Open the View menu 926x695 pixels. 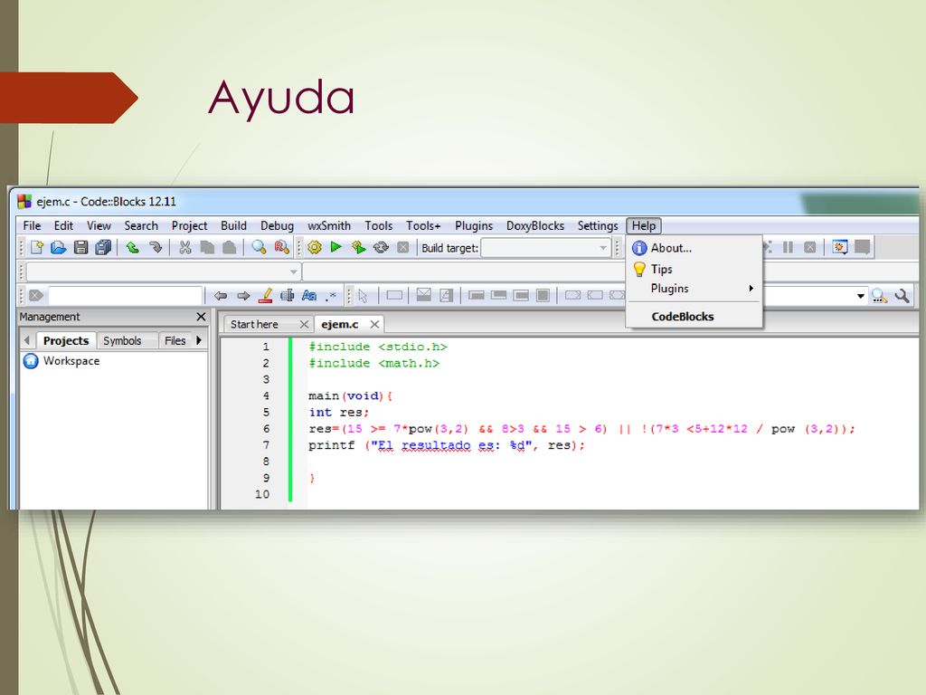click(x=99, y=225)
